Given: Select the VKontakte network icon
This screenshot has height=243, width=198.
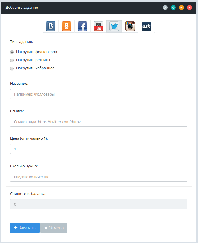Looking at the screenshot, I should 51,26.
